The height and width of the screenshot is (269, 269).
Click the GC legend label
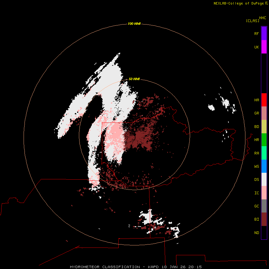coord(256,206)
